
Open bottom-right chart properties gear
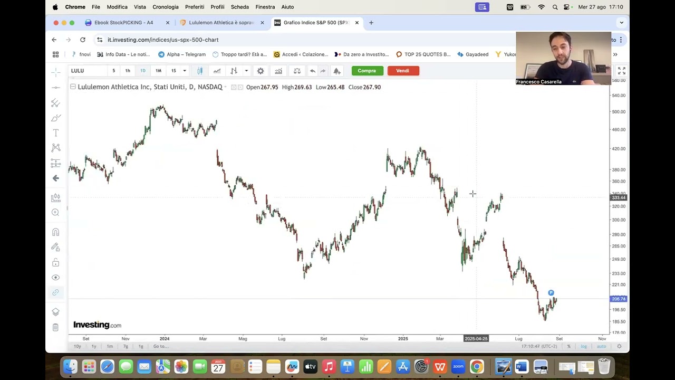pos(619,346)
